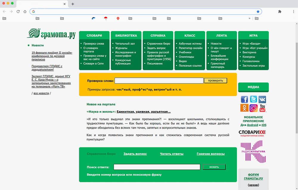The image size is (298, 190).
Task: Click the browser address bar
Action: click(x=146, y=12)
